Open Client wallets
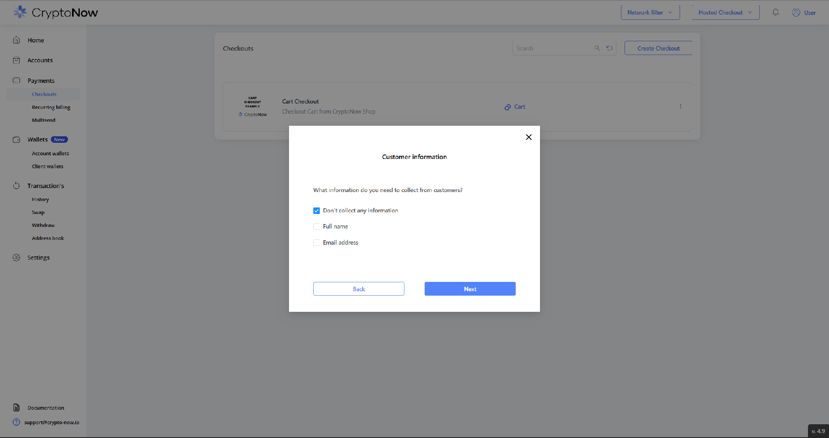The image size is (829, 438). click(48, 166)
